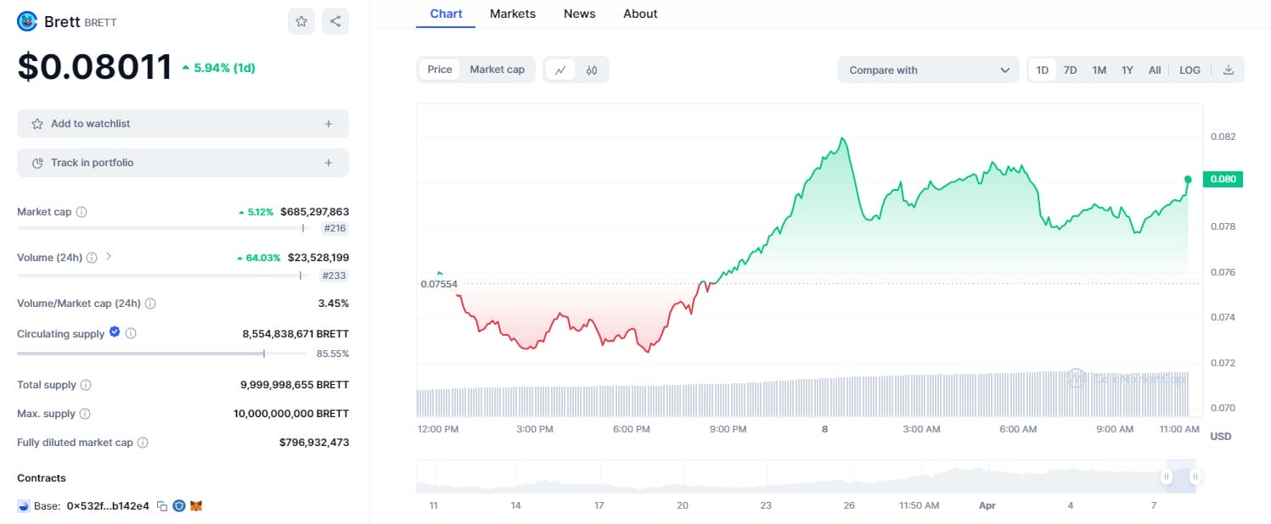The height and width of the screenshot is (524, 1271).
Task: Click the star favorite icon next to Brett
Action: 301,21
